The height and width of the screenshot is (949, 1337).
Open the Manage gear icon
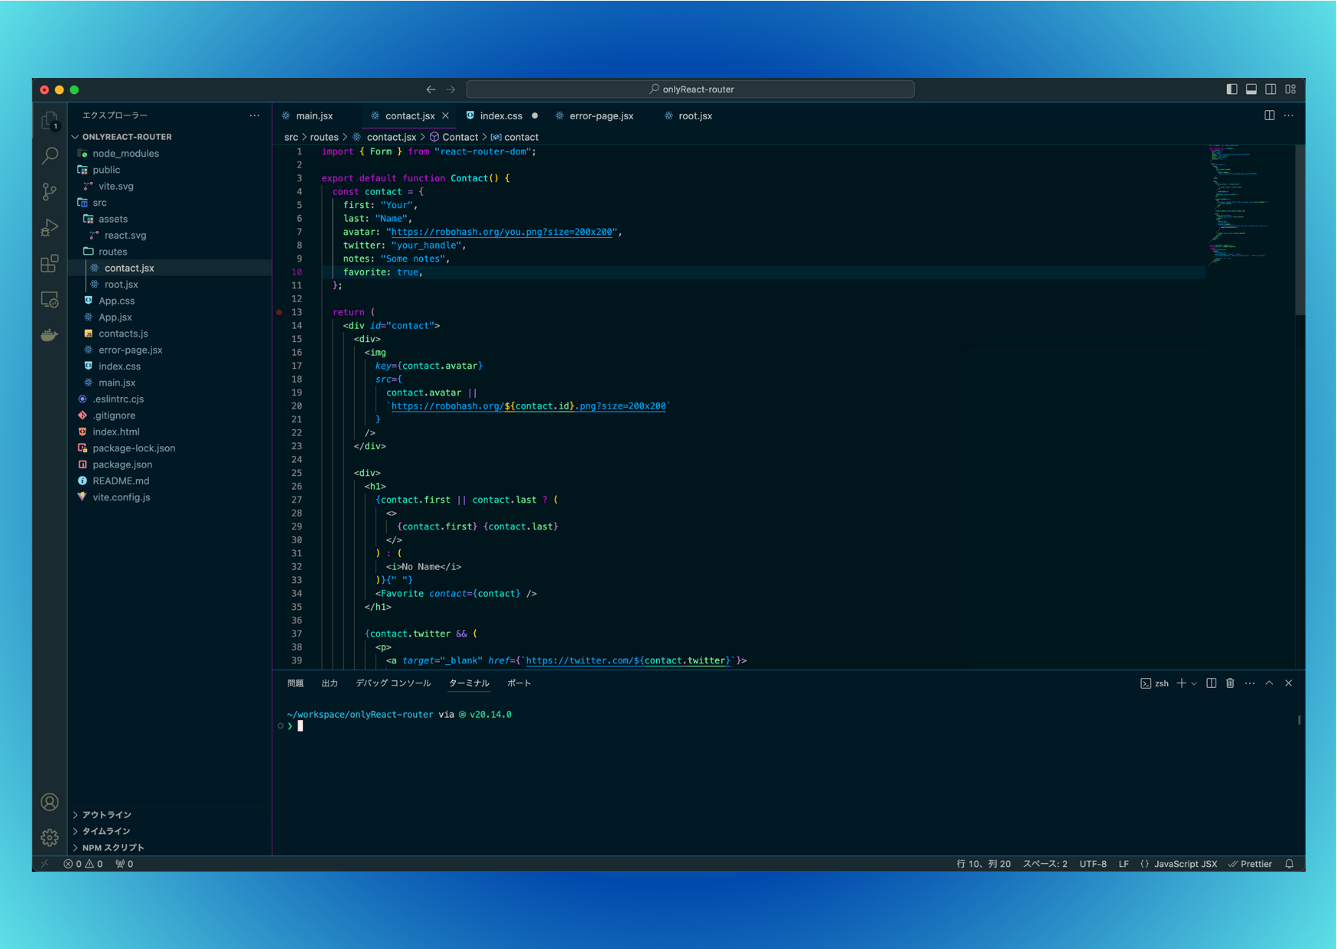[x=50, y=837]
